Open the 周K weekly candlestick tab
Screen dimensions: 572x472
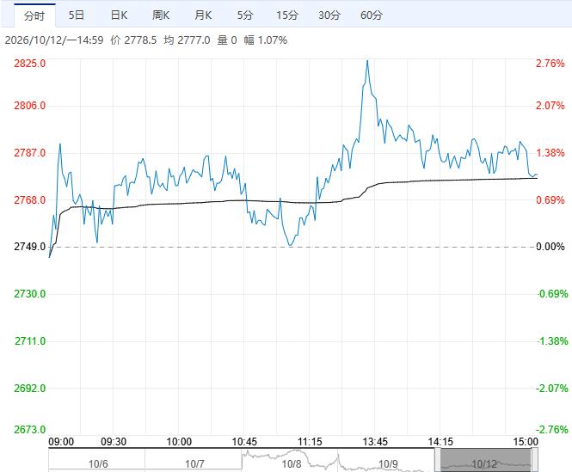click(161, 15)
